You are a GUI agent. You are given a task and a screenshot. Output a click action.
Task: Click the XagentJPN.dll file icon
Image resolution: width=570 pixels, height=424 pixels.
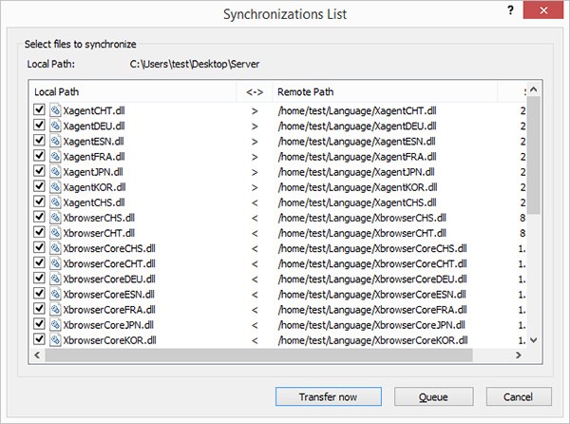[x=54, y=171]
